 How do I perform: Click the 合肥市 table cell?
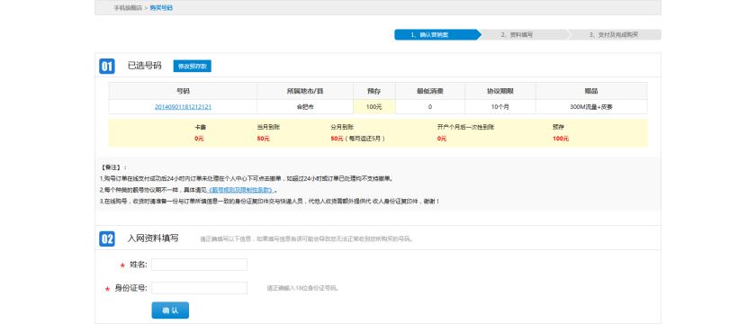pos(305,107)
